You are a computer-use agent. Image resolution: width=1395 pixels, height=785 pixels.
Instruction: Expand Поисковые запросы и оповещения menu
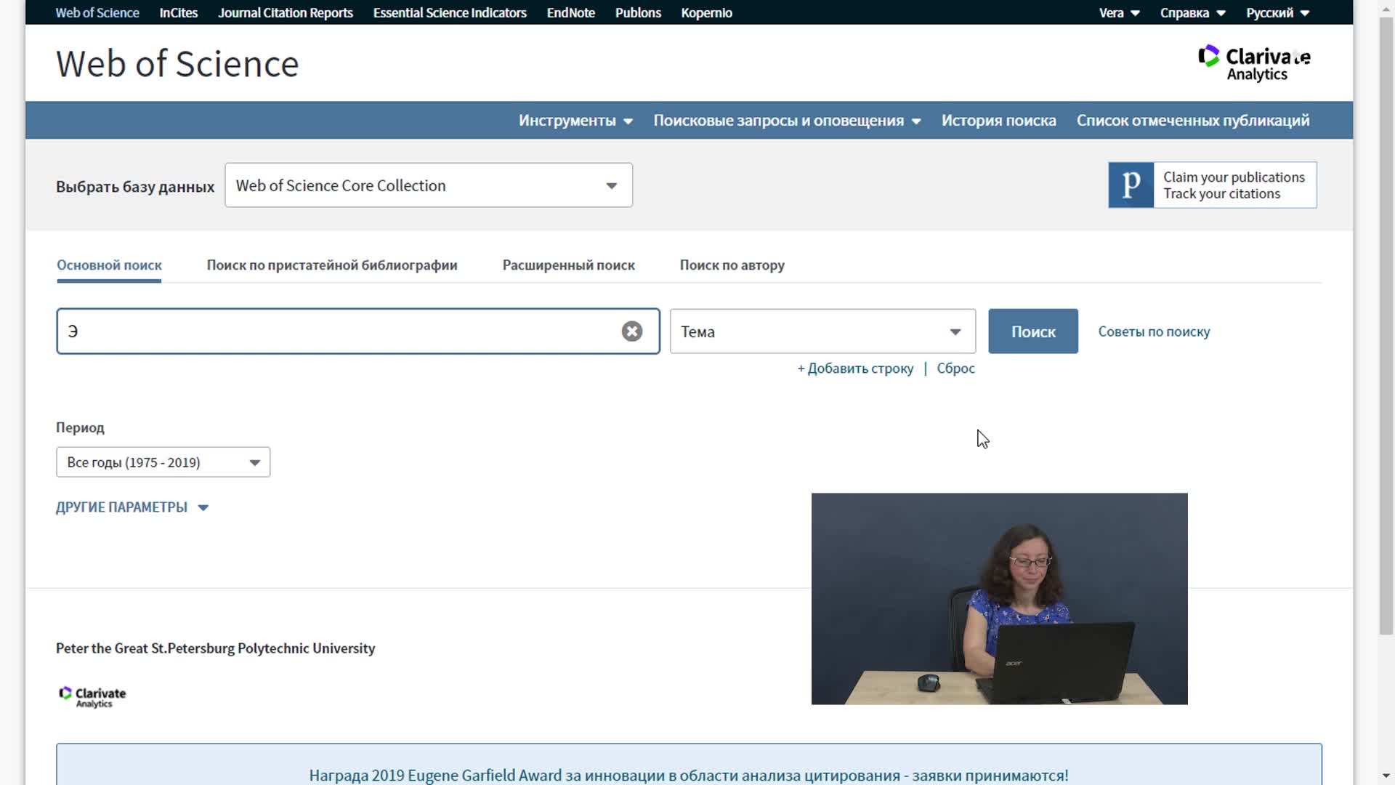click(787, 121)
